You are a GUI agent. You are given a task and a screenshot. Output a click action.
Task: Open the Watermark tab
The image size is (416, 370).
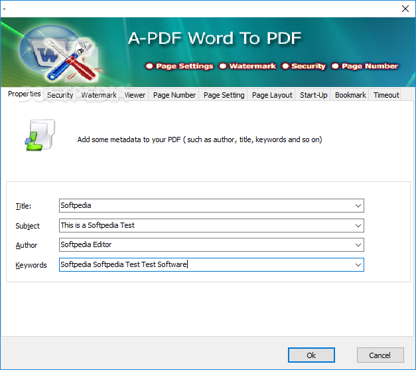pyautogui.click(x=99, y=95)
